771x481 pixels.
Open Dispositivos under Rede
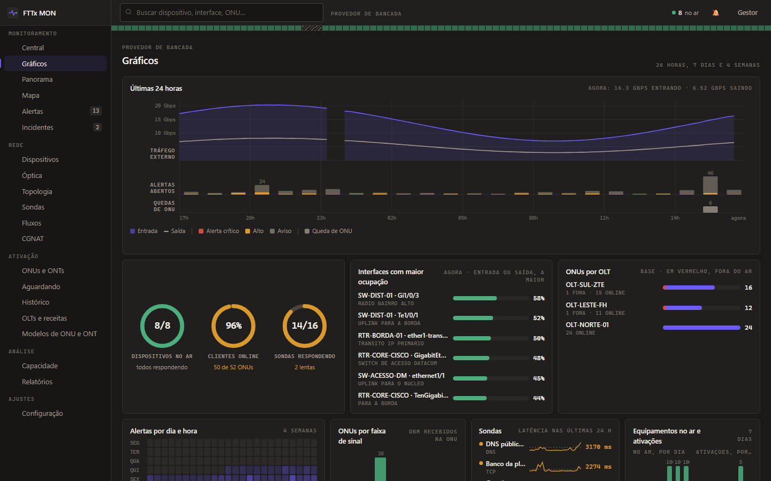click(55, 160)
